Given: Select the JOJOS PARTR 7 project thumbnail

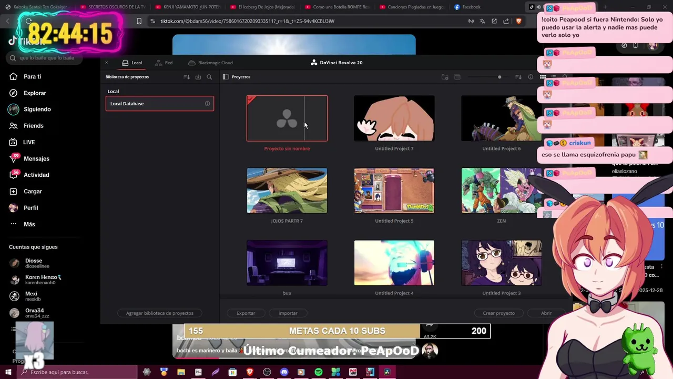Looking at the screenshot, I should 287,191.
